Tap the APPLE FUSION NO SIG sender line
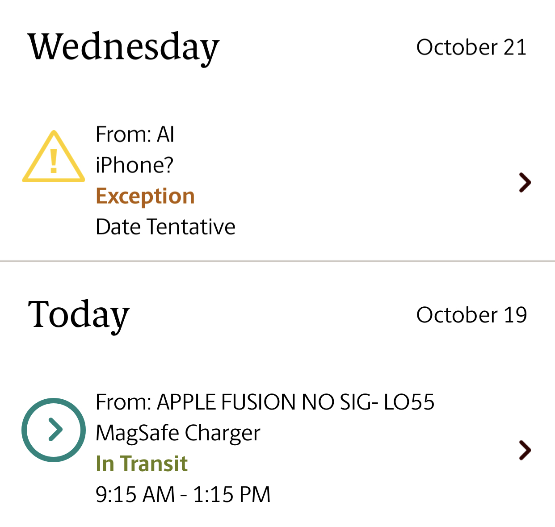Screen dimensions: 555x527 [x=265, y=402]
